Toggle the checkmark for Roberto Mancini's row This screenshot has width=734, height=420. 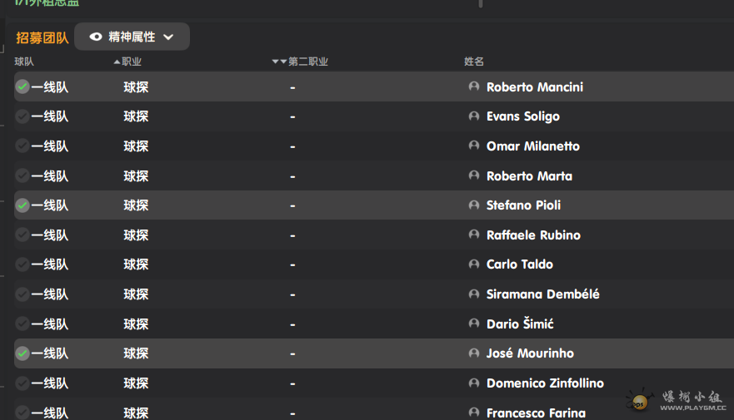(x=22, y=86)
